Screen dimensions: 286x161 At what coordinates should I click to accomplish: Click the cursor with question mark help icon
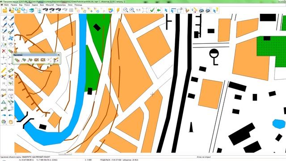click(x=215, y=10)
